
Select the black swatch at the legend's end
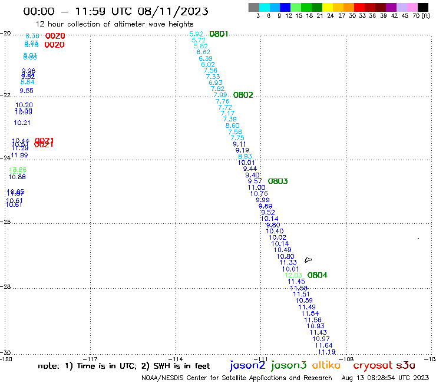[422, 7]
